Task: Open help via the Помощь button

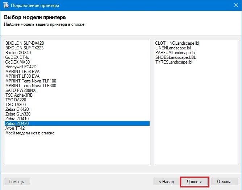Action: pyautogui.click(x=17, y=182)
